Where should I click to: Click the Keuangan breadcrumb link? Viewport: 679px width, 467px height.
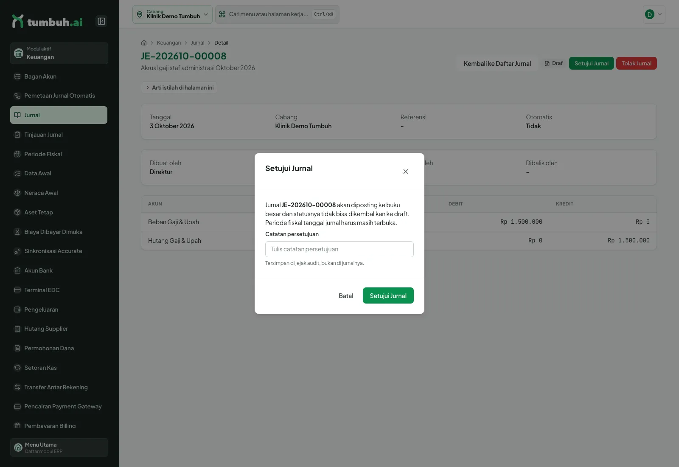pos(169,43)
